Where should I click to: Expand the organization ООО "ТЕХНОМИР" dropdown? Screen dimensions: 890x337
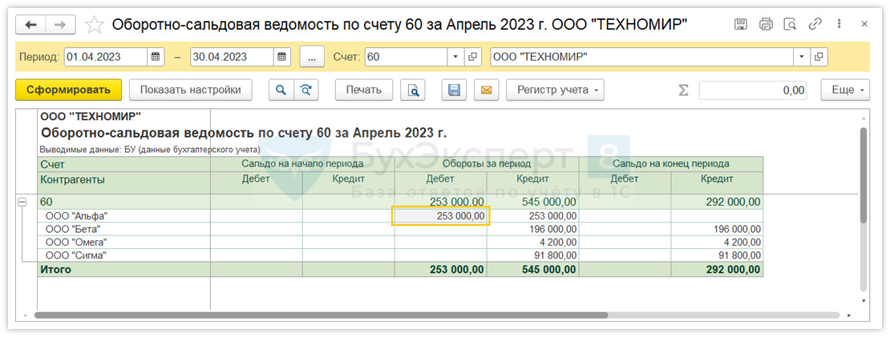pyautogui.click(x=801, y=57)
